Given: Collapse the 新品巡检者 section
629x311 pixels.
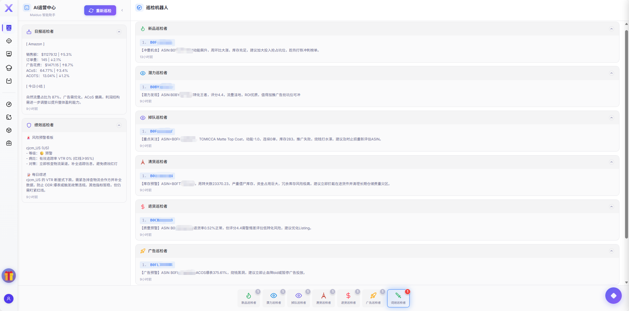Looking at the screenshot, I should [611, 29].
